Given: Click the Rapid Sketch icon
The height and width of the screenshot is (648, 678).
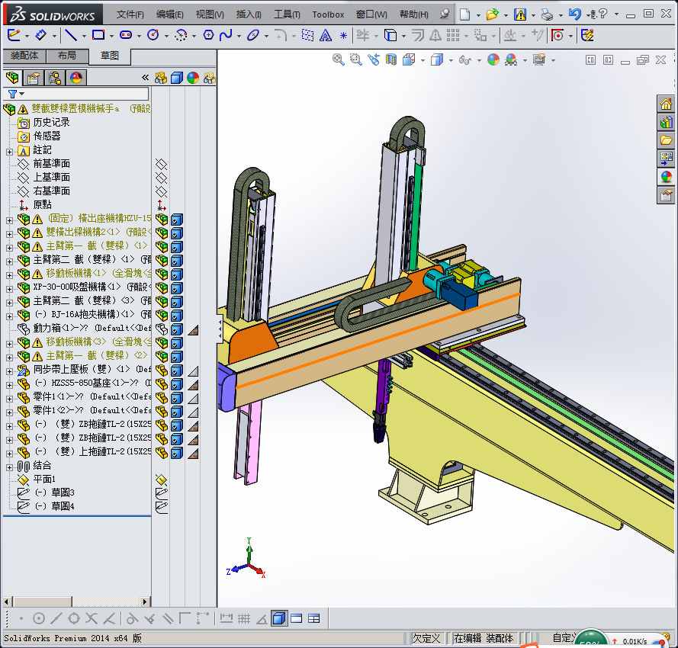Looking at the screenshot, I should [587, 35].
